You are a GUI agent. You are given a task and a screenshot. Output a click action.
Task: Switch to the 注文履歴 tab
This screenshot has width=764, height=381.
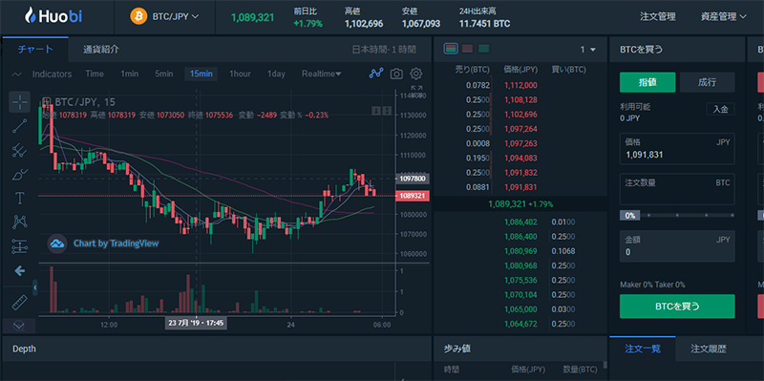708,349
